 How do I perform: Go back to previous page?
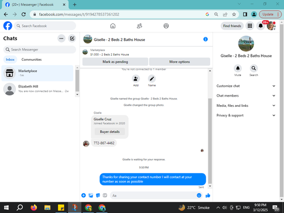click(x=6, y=14)
